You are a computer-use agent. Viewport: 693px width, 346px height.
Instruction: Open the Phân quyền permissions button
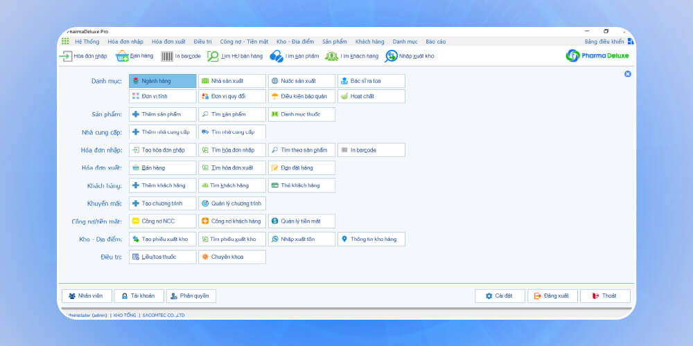click(x=191, y=296)
